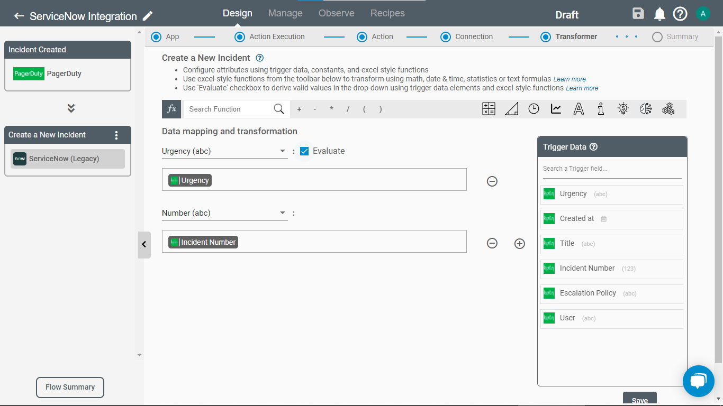Click the Save button
The width and height of the screenshot is (723, 406).
[640, 399]
